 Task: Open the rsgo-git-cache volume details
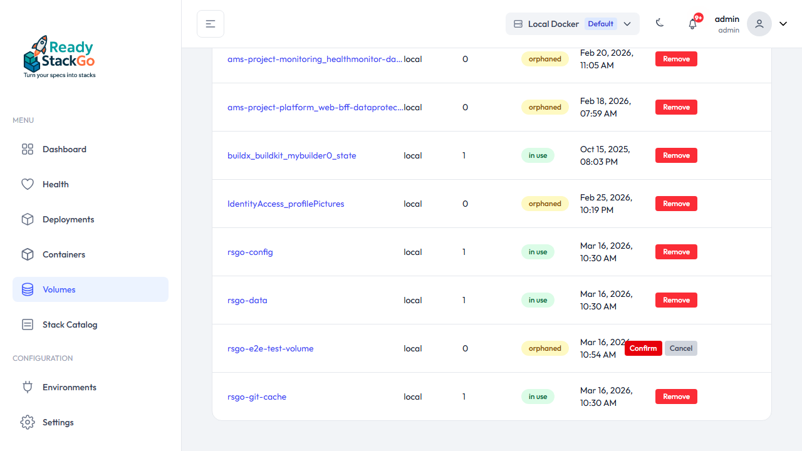257,397
